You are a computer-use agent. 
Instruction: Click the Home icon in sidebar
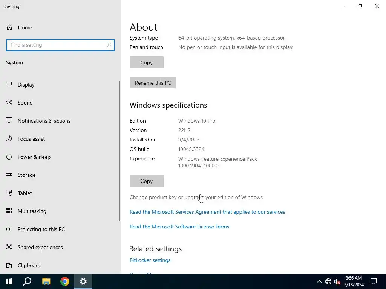(9, 27)
